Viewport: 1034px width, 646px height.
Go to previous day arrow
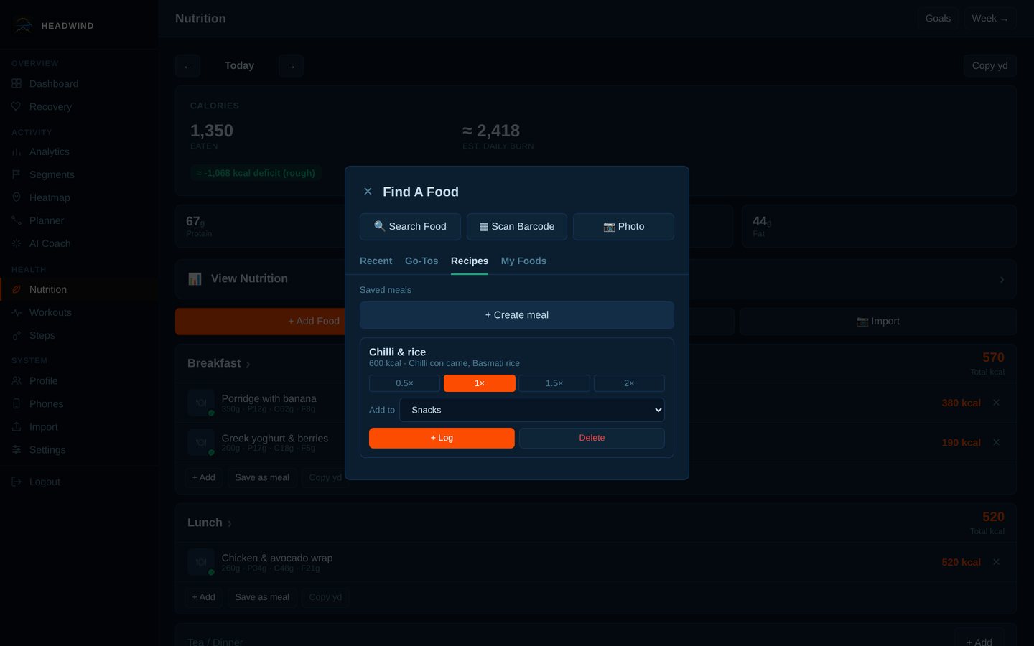coord(187,66)
